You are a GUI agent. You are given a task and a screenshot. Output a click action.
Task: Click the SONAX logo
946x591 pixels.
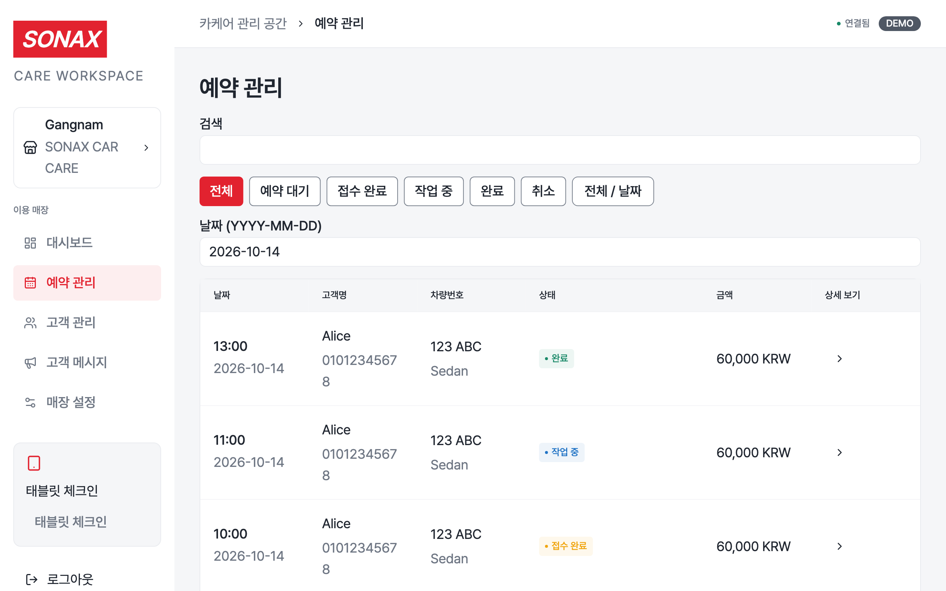60,39
